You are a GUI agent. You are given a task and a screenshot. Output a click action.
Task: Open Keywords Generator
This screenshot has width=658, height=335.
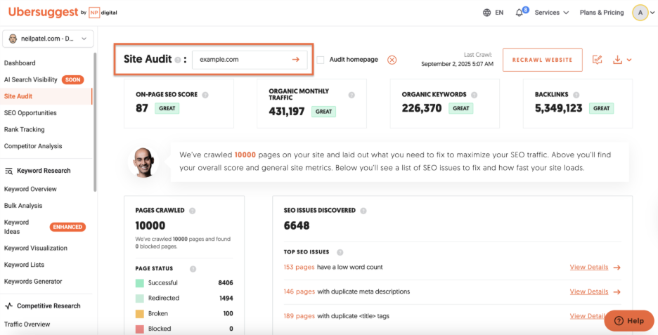click(33, 282)
